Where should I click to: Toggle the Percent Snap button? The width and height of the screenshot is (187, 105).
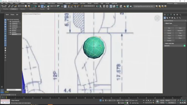point(75,6)
